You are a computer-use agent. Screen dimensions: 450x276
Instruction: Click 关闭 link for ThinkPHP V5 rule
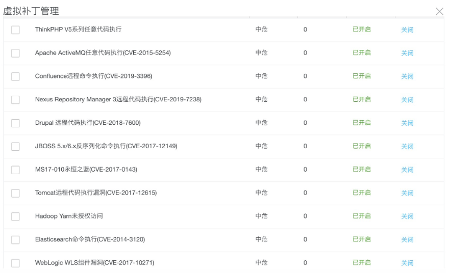[407, 30]
